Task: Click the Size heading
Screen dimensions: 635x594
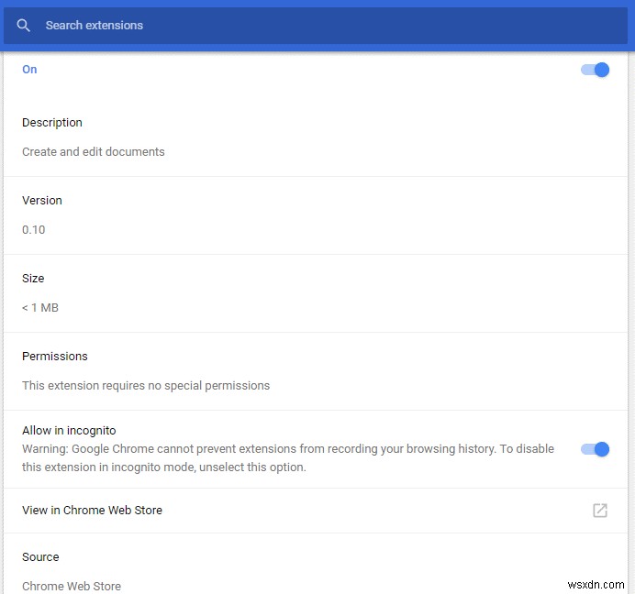Action: pyautogui.click(x=33, y=279)
